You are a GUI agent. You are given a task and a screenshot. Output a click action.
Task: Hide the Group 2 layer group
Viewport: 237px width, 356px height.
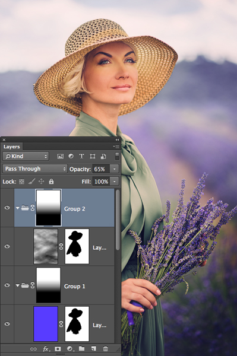pyautogui.click(x=7, y=208)
